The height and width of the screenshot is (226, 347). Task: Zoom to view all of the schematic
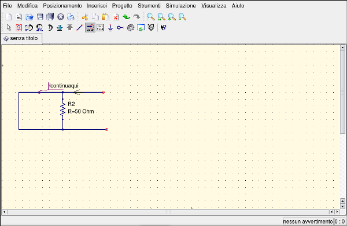151,17
